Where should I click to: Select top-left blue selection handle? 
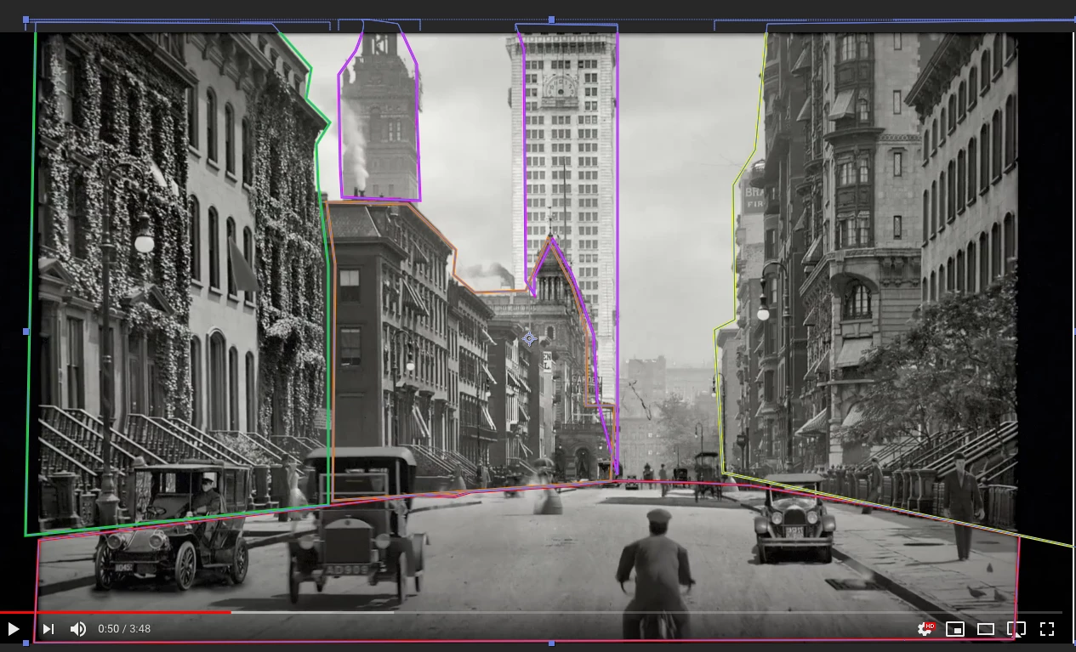click(x=26, y=20)
